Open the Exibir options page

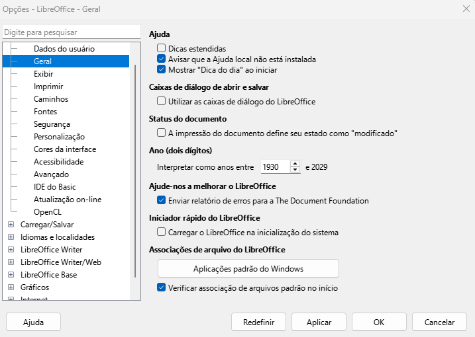(44, 74)
